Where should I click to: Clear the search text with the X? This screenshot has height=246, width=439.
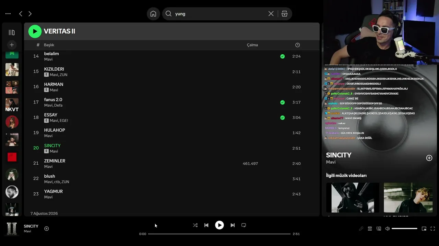tap(271, 14)
